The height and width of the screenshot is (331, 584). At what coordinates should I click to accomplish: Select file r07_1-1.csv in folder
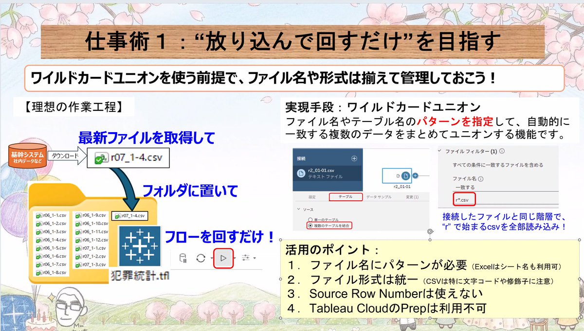[x=90, y=248]
